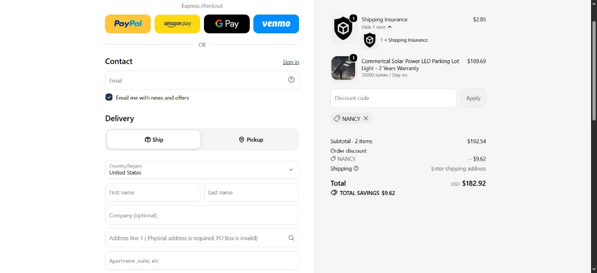Collapse the Hide 1 item expander
Viewport: 597px width, 273px height.
(x=376, y=27)
